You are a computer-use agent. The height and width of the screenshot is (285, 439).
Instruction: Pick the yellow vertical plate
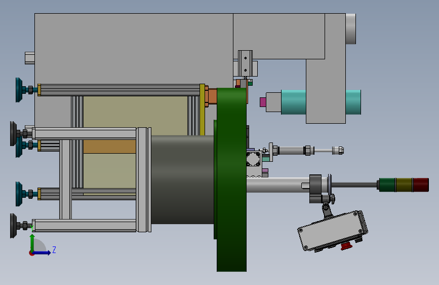pos(202,110)
